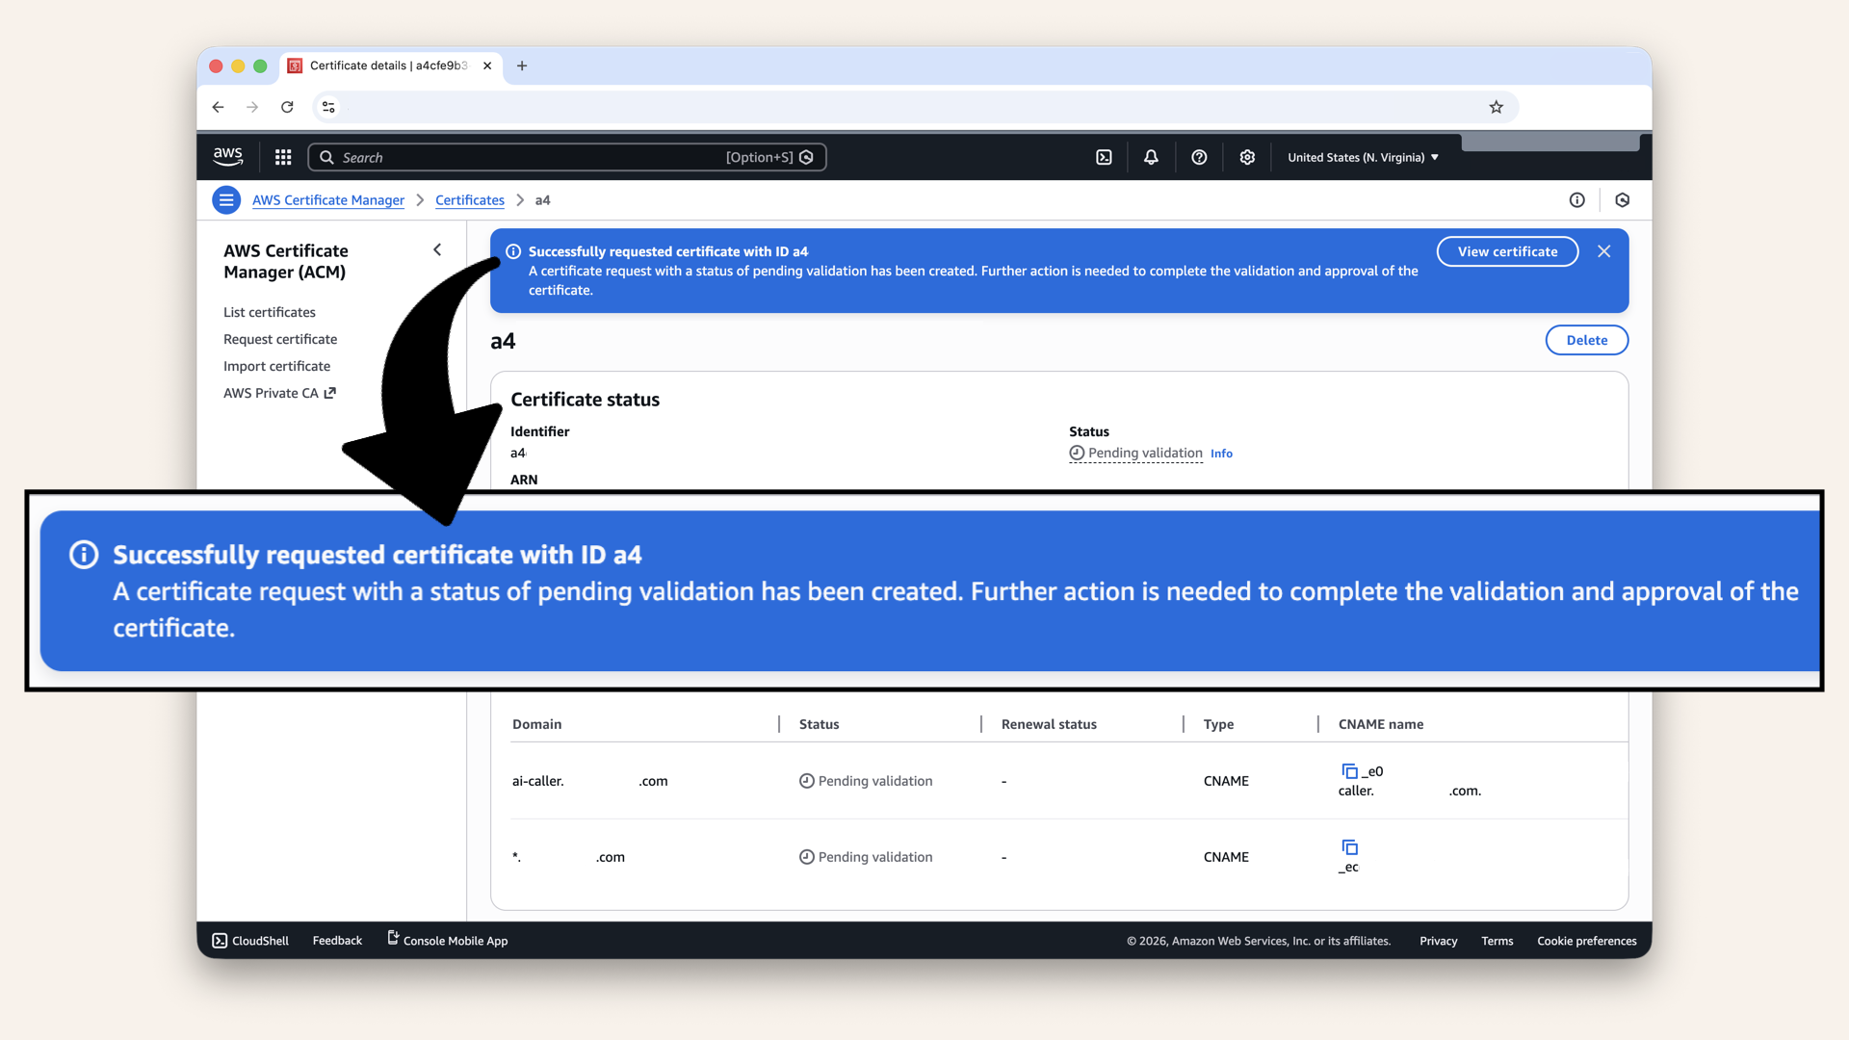Open the notifications bell icon

[1151, 156]
